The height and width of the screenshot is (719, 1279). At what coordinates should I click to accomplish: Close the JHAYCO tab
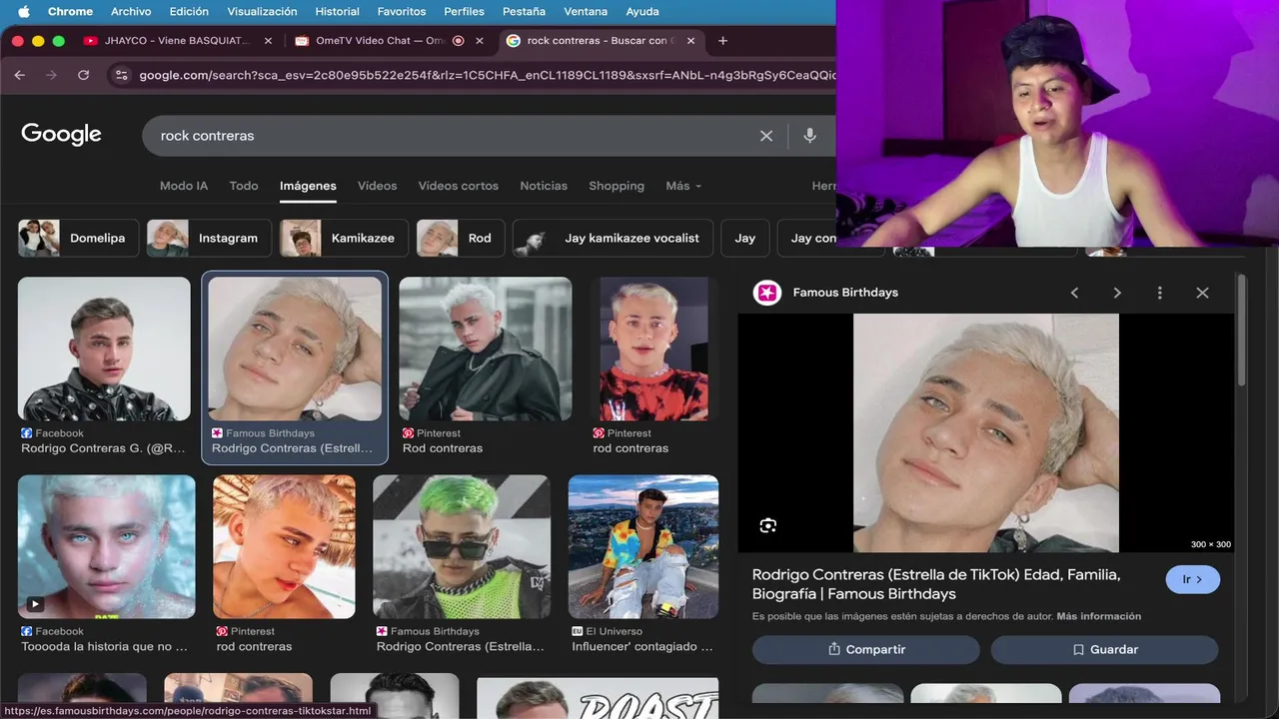tap(268, 41)
